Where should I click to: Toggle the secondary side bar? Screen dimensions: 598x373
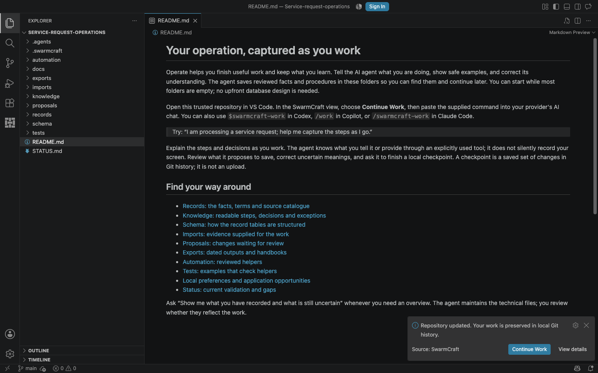click(x=578, y=7)
